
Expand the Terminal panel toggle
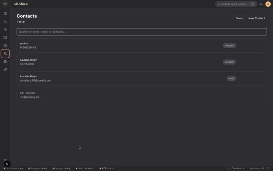click(236, 168)
